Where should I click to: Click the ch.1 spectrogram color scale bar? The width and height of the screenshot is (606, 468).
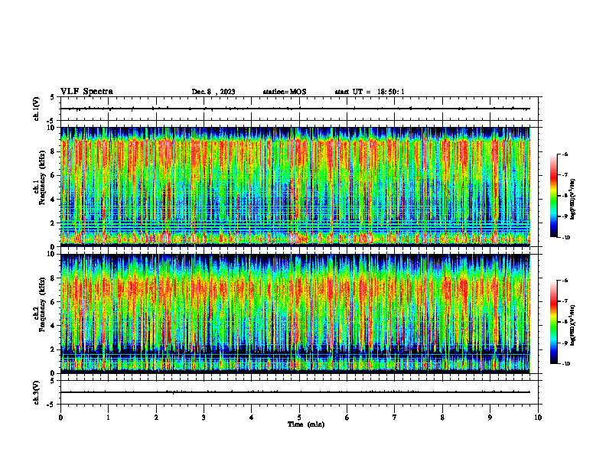[553, 196]
